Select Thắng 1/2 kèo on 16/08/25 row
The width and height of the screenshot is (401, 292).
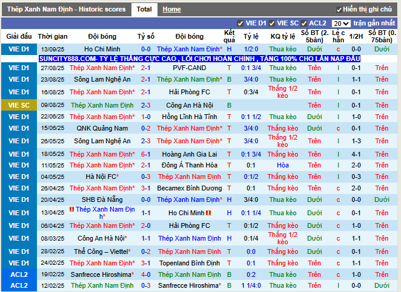tap(283, 92)
